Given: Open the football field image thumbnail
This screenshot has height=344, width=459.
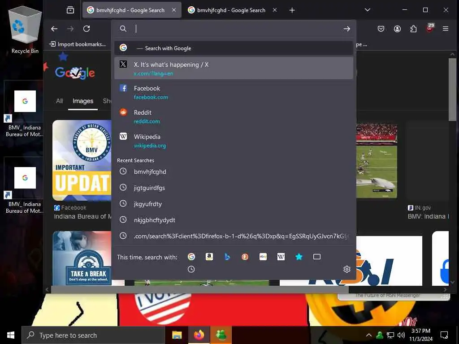Looking at the screenshot, I should pos(377,161).
